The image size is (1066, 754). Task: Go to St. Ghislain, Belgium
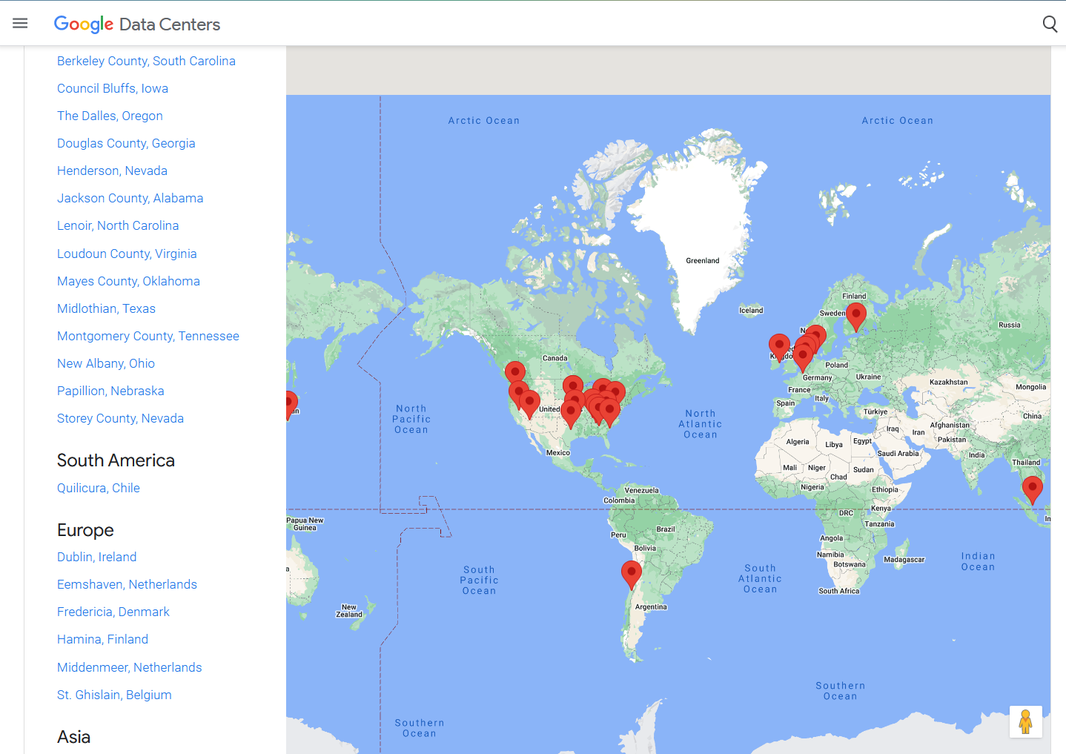pyautogui.click(x=114, y=695)
